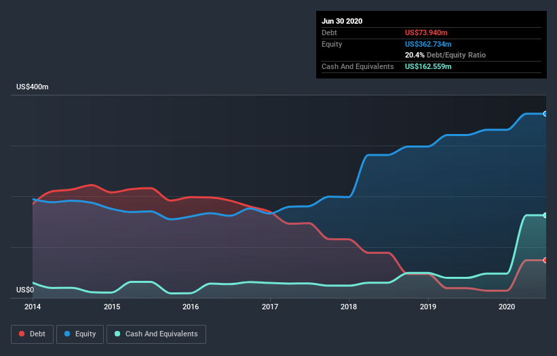
Task: Toggle the Debt series legend button
Action: click(32, 334)
